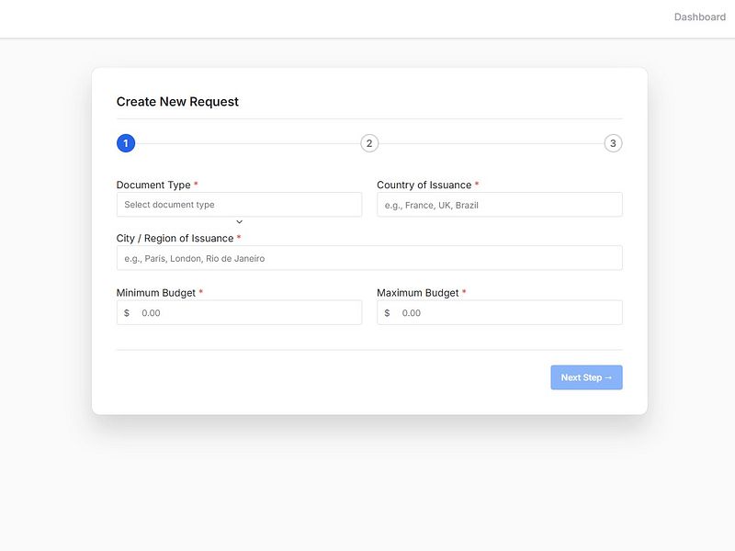The height and width of the screenshot is (551, 735).
Task: Focus the Country of Issuance field
Action: point(500,205)
